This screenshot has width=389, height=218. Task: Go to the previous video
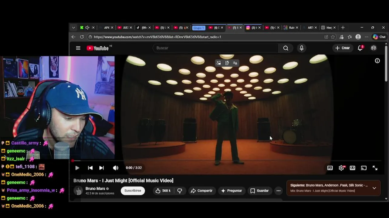pyautogui.click(x=90, y=168)
